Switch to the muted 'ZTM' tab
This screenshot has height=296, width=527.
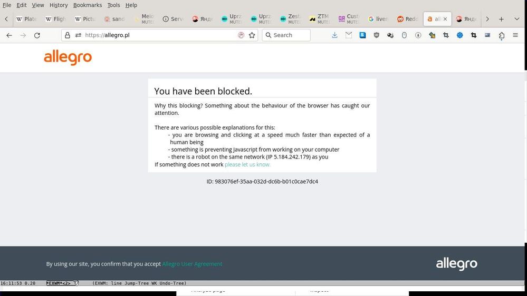(320, 19)
